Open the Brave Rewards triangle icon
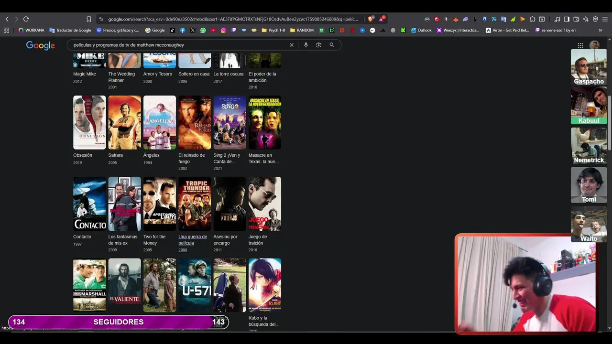This screenshot has height=344, width=612. [382, 19]
